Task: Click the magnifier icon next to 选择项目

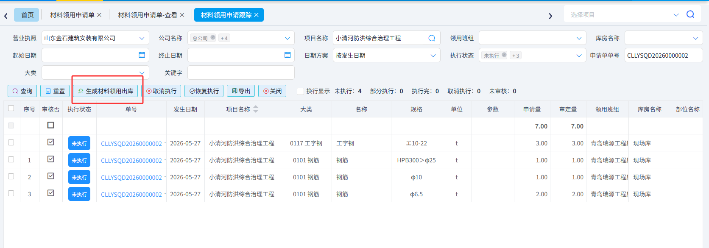Action: (690, 14)
